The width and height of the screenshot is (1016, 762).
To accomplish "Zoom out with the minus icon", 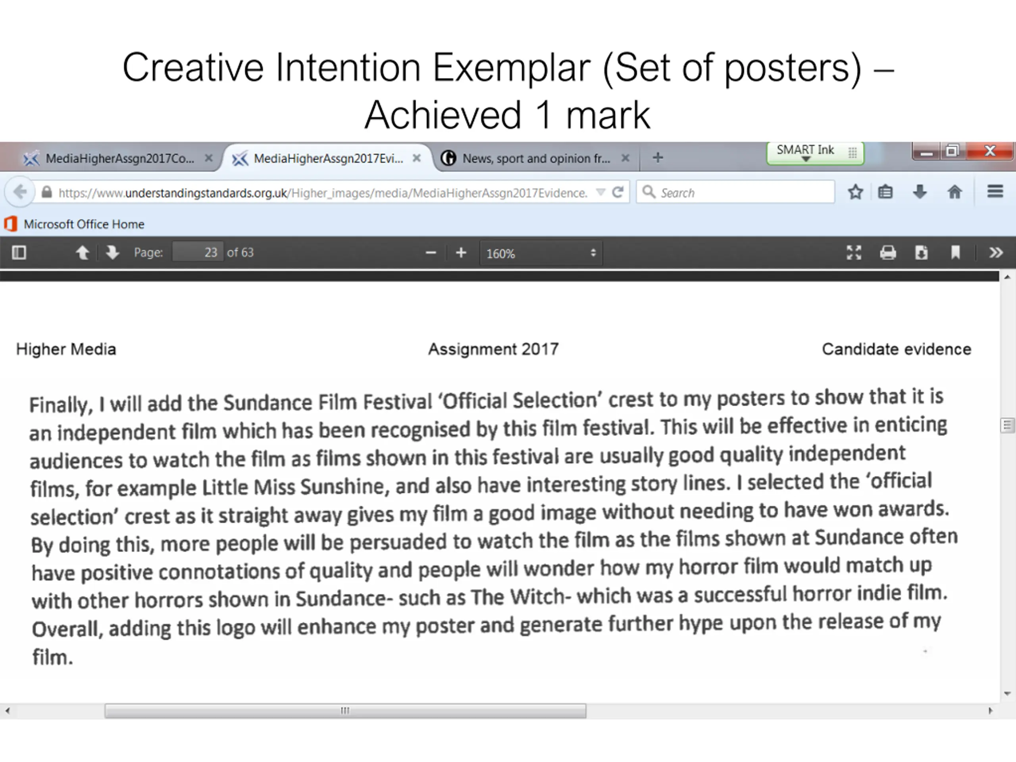I will 431,253.
